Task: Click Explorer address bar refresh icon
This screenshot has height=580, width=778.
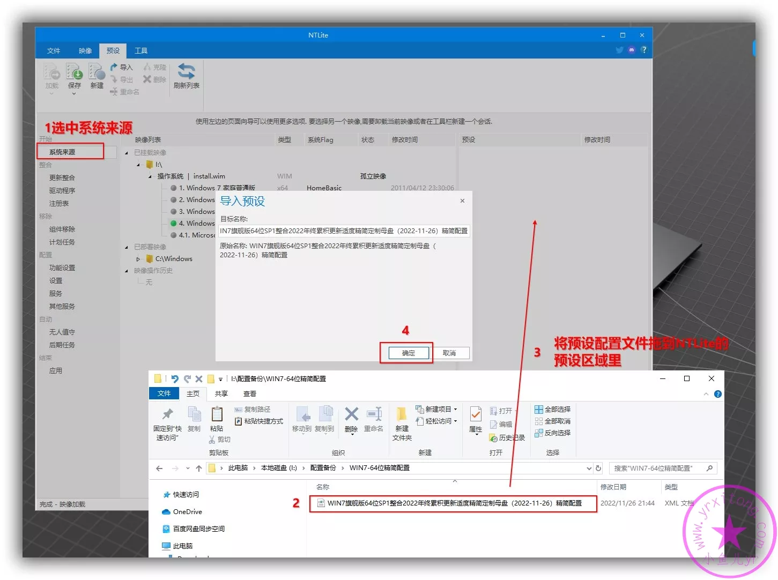Action: [x=598, y=468]
